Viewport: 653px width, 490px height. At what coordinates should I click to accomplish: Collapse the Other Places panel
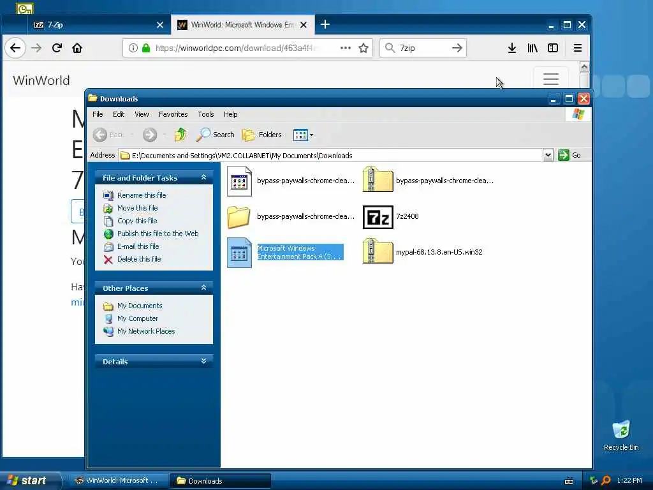(x=203, y=288)
